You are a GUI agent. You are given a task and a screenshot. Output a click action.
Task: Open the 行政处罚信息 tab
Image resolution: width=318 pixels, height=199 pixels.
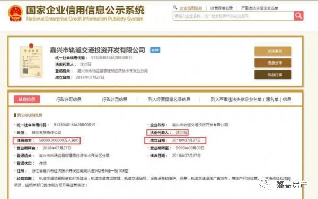114,99
